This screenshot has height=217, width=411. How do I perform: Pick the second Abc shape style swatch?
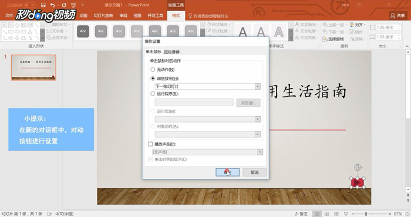[101, 31]
